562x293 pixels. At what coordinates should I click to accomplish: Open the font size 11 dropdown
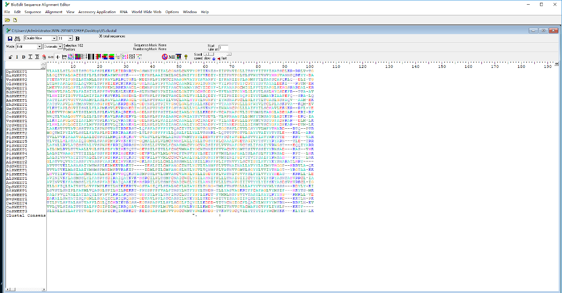(x=70, y=38)
